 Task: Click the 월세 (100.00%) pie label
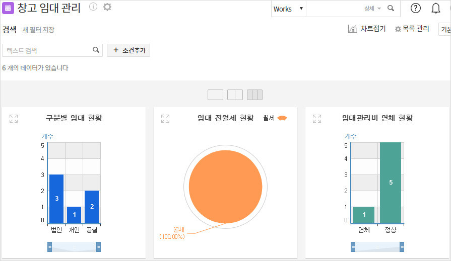[x=172, y=233]
